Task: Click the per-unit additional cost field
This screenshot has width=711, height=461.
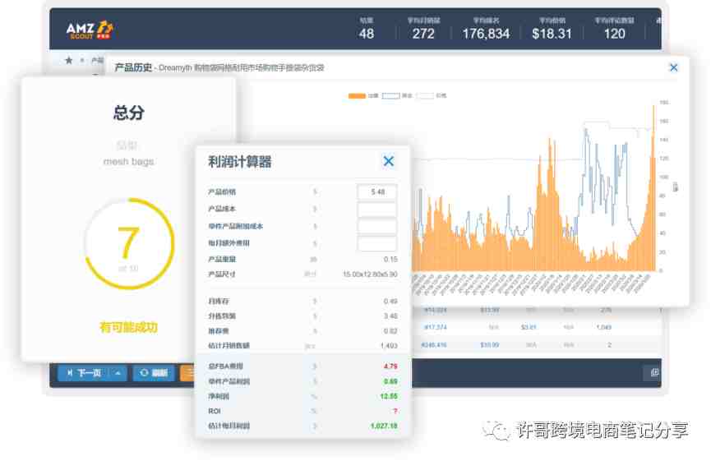Action: tap(376, 226)
